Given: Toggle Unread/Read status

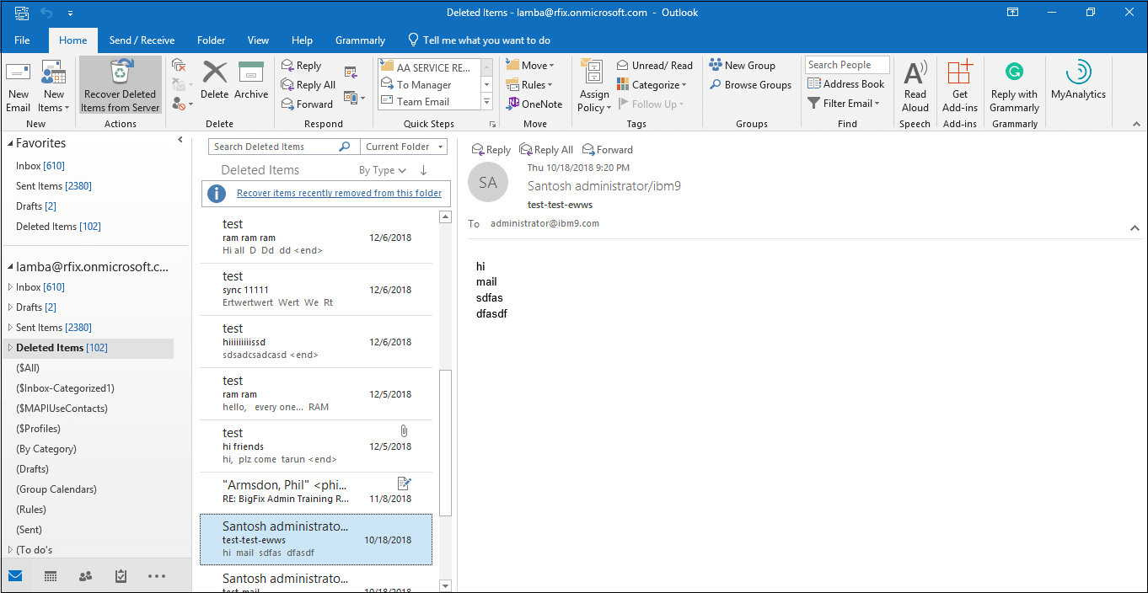Looking at the screenshot, I should (x=655, y=66).
